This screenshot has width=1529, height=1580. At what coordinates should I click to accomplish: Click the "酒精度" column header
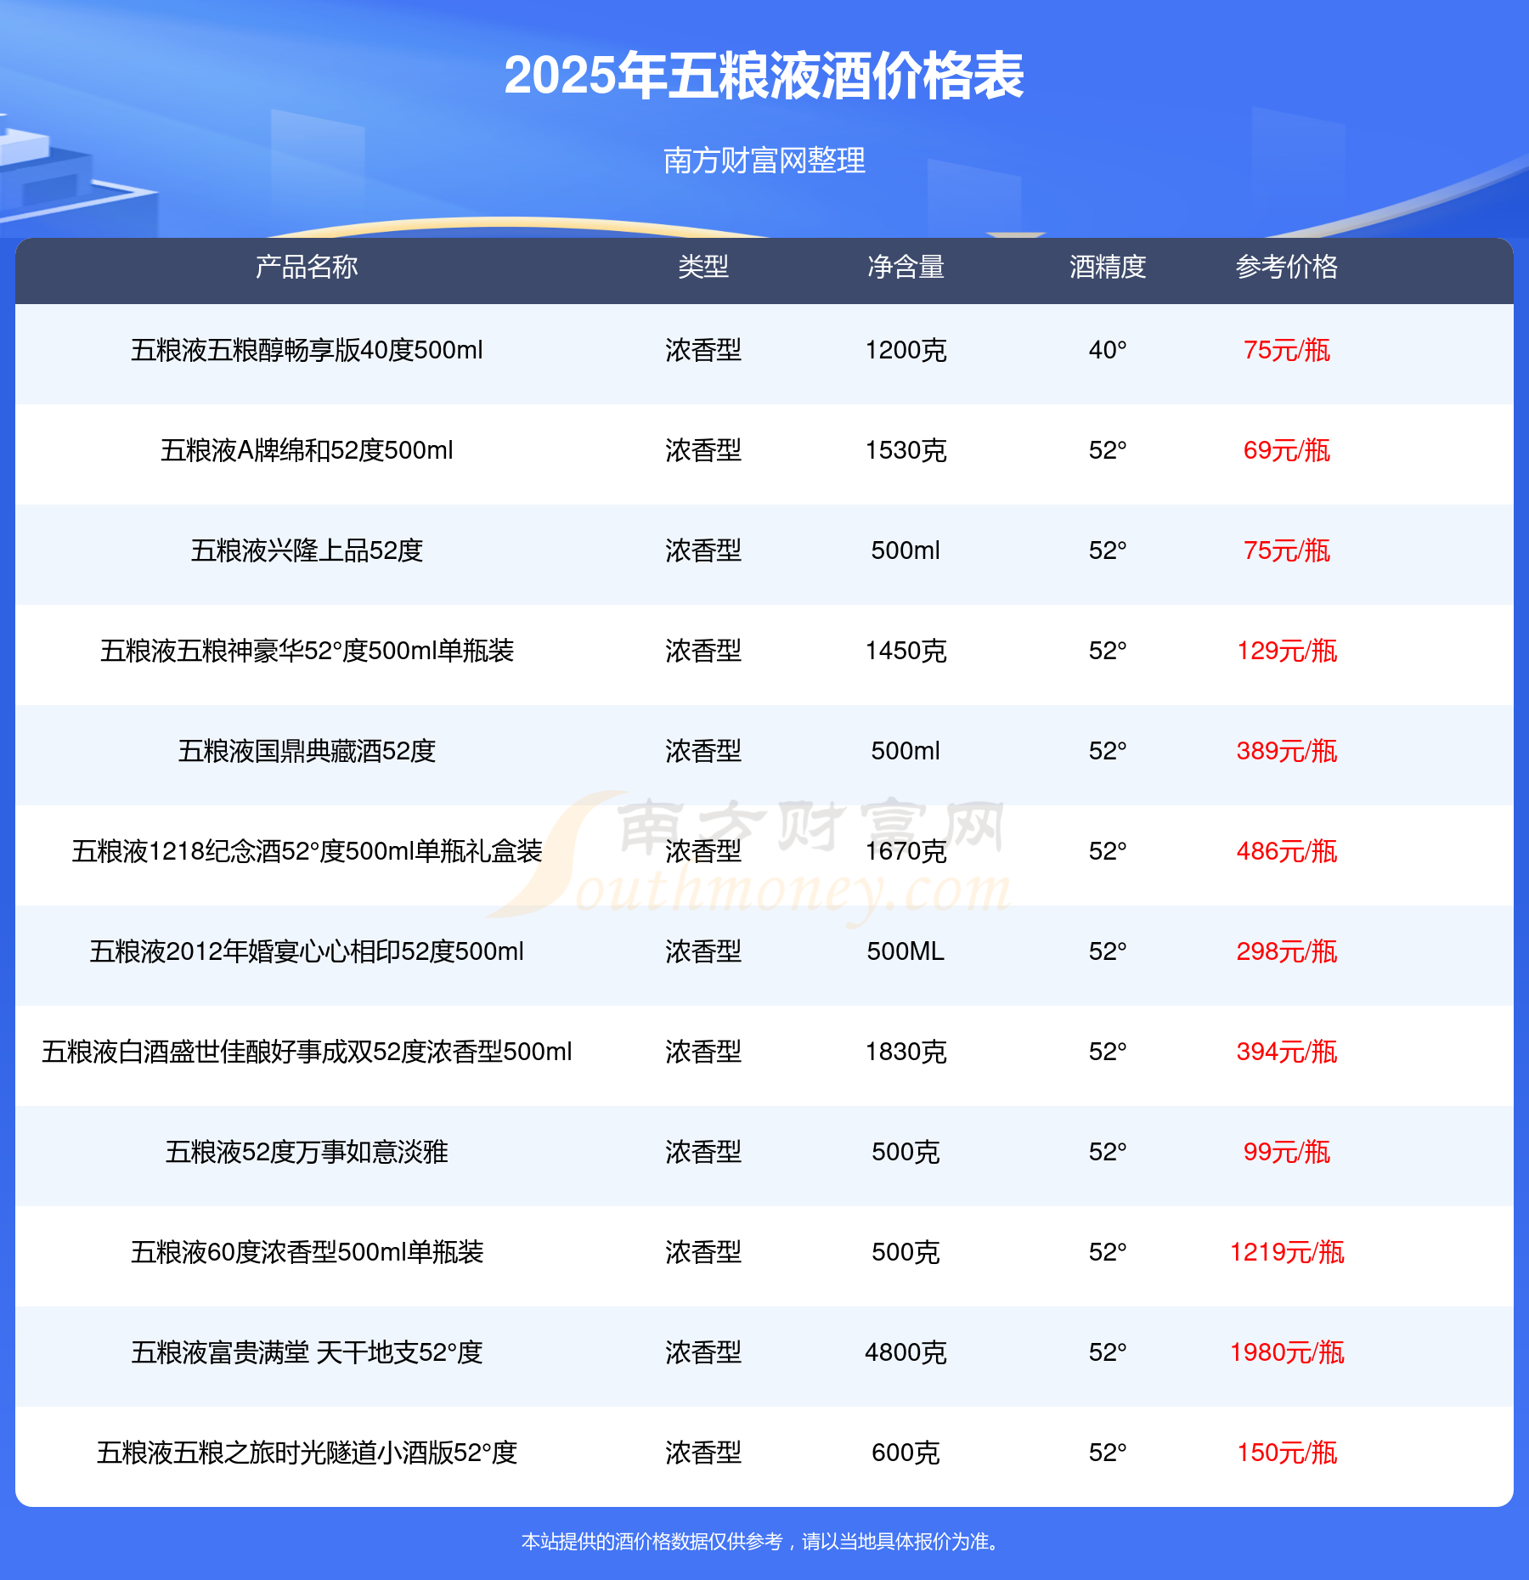(1108, 267)
